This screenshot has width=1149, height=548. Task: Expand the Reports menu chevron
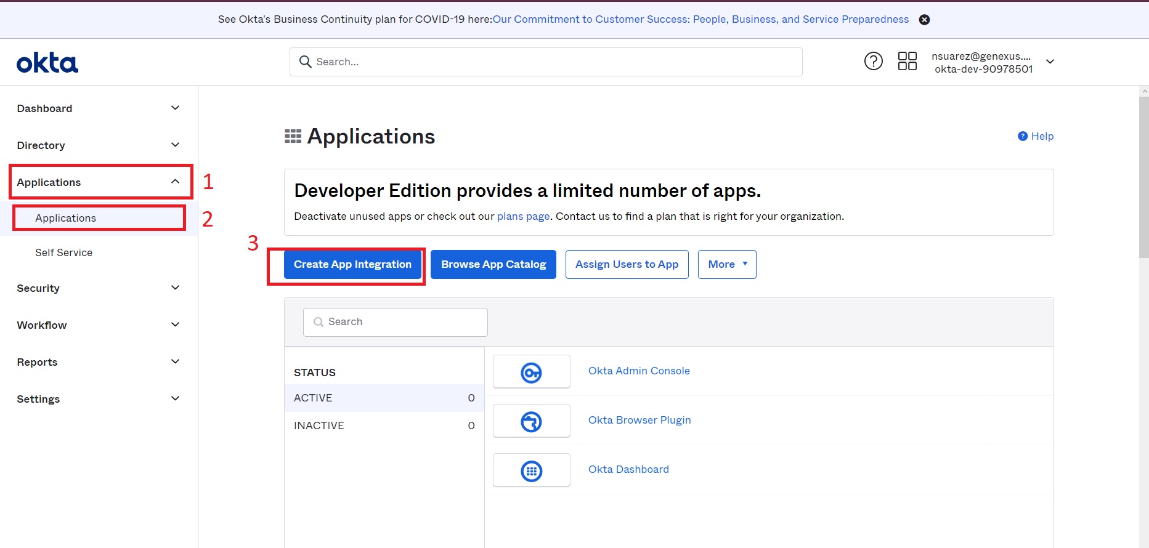(175, 361)
